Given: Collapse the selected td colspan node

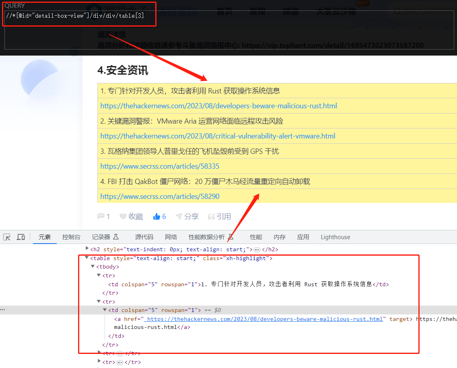Looking at the screenshot, I should click(x=105, y=310).
